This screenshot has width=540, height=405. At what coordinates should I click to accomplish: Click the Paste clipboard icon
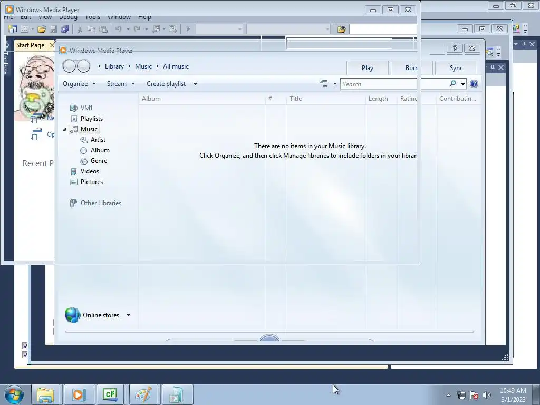click(x=103, y=30)
